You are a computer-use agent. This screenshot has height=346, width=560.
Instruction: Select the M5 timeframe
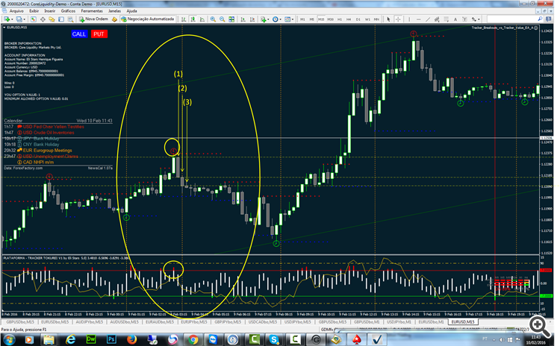[312, 19]
